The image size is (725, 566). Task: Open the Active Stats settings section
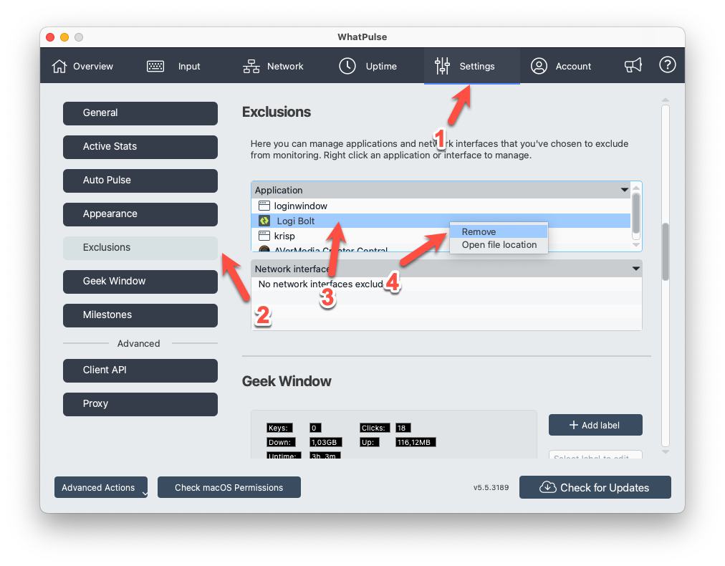140,147
